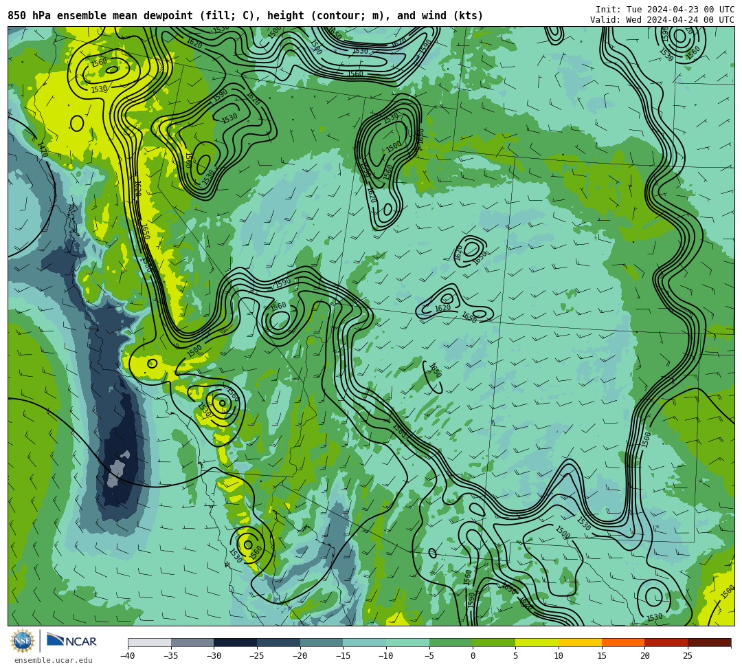Click the 'Init: Tue 2024-04-23 00 UTC' line
Image resolution: width=742 pixels, height=669 pixels.
coord(665,10)
